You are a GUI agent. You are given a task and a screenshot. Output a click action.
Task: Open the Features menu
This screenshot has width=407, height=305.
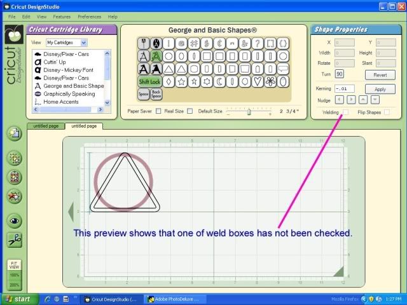click(x=62, y=17)
